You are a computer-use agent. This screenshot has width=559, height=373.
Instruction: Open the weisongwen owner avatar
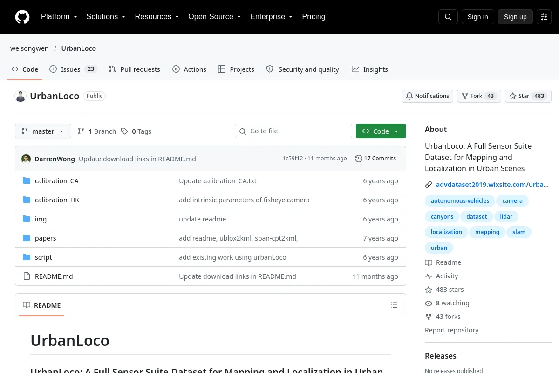point(20,96)
